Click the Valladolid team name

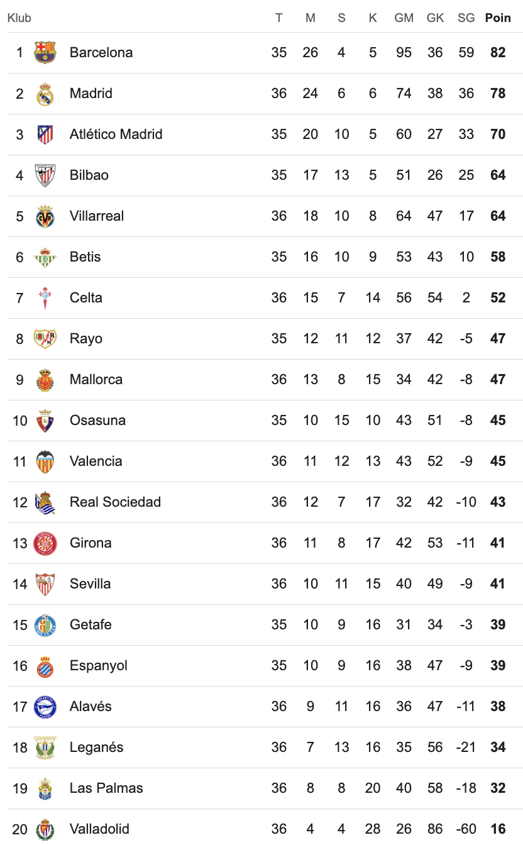pyautogui.click(x=99, y=829)
